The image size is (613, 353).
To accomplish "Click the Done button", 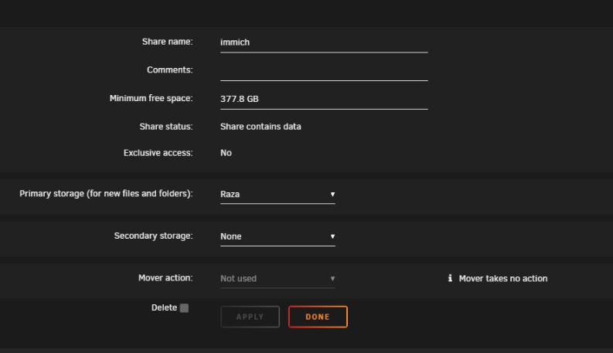I will [x=318, y=317].
